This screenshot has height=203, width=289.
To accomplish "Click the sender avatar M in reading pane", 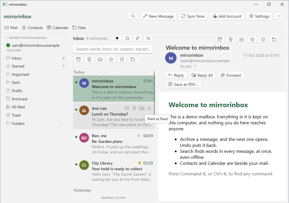I will point(171,58).
